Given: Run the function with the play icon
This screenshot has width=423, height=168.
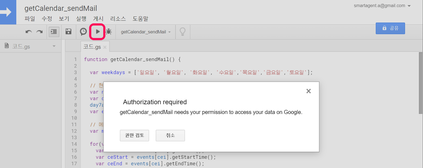Looking at the screenshot, I should click(x=98, y=32).
